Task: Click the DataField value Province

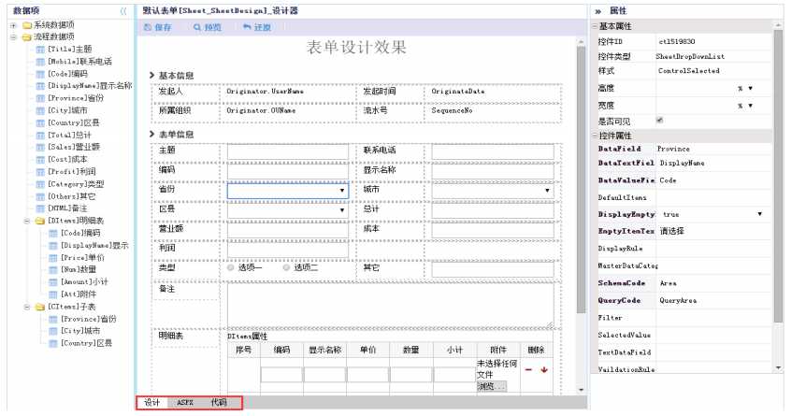Action: coord(673,150)
